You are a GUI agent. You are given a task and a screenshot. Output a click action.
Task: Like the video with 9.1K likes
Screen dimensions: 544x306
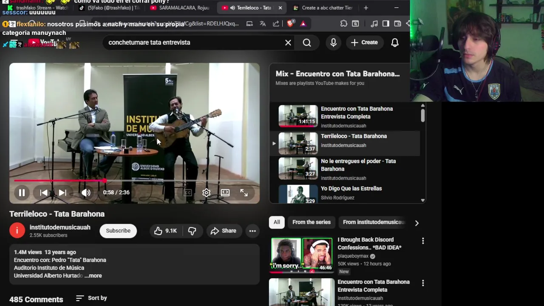click(165, 231)
